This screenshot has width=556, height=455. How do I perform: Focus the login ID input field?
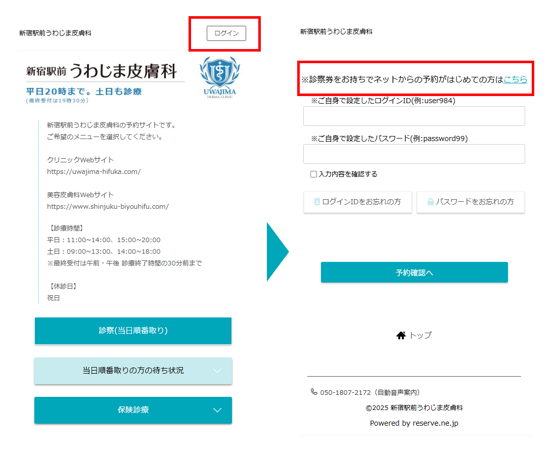(x=414, y=116)
